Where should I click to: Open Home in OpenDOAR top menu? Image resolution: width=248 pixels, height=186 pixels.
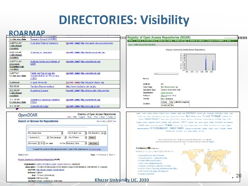(x=69, y=117)
